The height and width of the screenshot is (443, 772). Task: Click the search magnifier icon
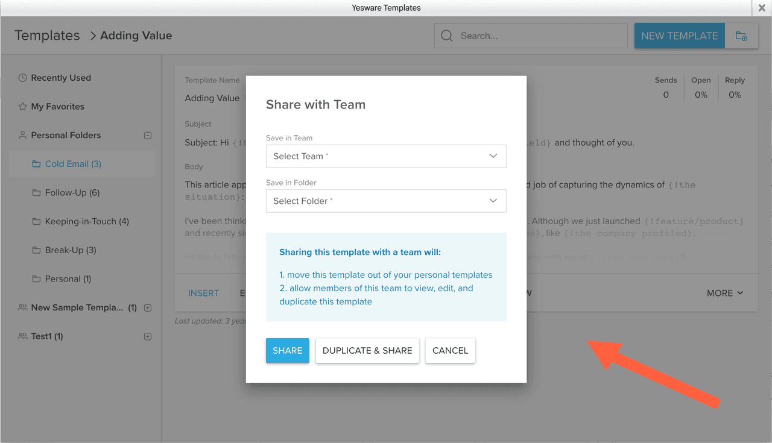[x=447, y=36]
